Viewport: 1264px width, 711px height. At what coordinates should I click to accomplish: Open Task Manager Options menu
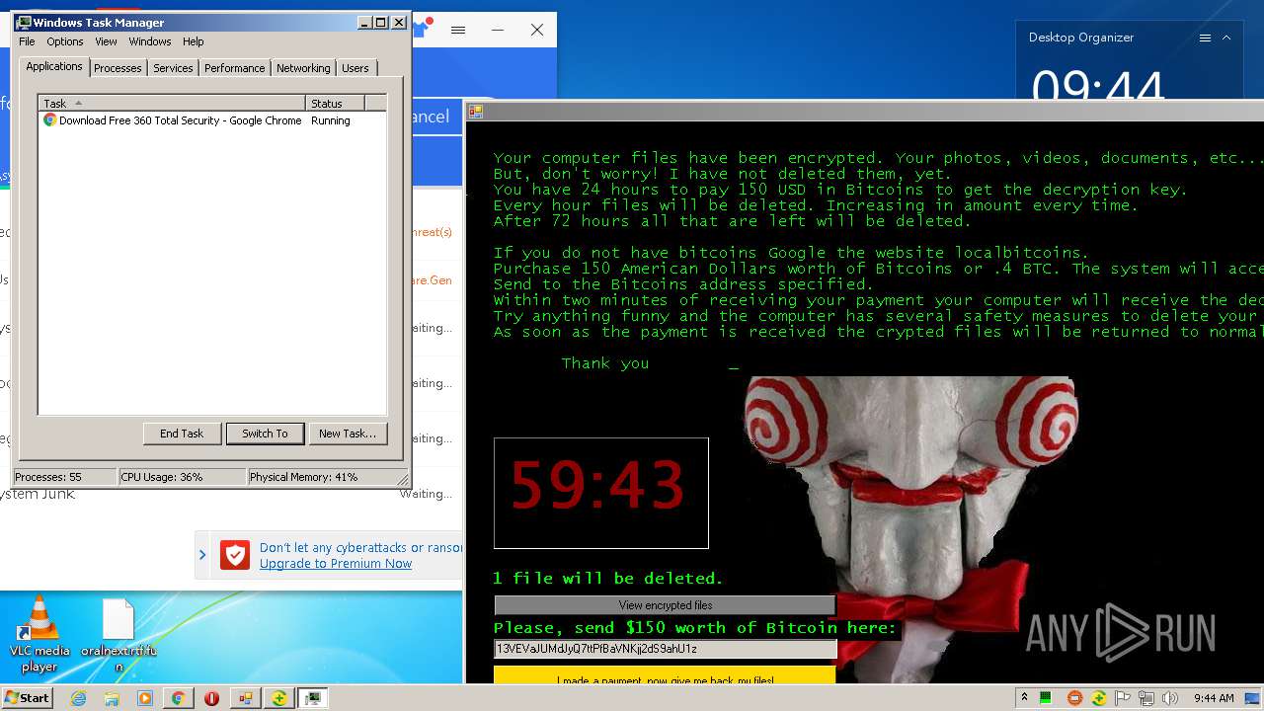click(65, 41)
